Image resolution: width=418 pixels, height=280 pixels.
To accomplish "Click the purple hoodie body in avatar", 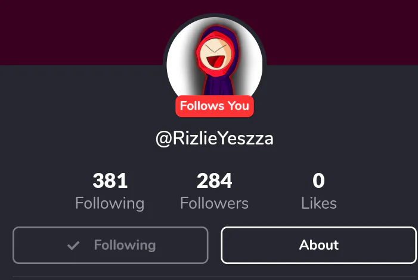I will pyautogui.click(x=219, y=85).
